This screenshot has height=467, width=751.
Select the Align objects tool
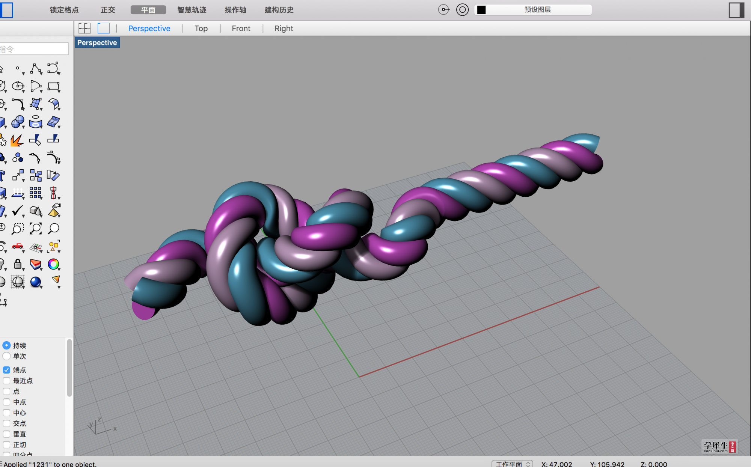(53, 193)
